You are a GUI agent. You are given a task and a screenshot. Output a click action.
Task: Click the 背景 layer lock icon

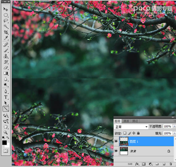coord(169,151)
